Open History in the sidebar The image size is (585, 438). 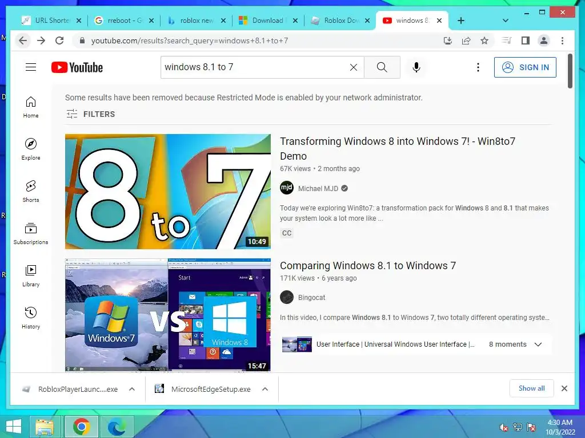click(x=31, y=318)
